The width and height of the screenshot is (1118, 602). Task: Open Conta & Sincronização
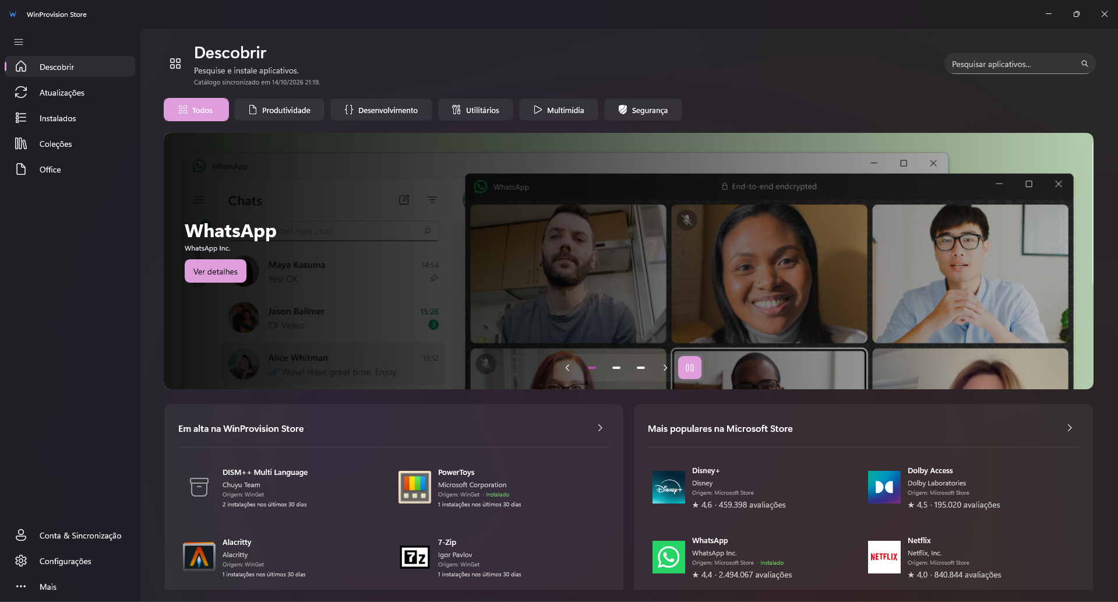[70, 536]
